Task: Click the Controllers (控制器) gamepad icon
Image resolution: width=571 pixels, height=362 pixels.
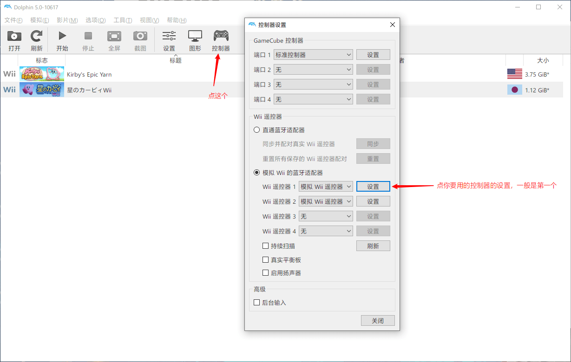Action: coord(221,36)
